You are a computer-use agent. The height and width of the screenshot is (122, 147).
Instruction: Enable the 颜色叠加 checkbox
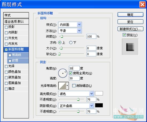tap(6, 72)
